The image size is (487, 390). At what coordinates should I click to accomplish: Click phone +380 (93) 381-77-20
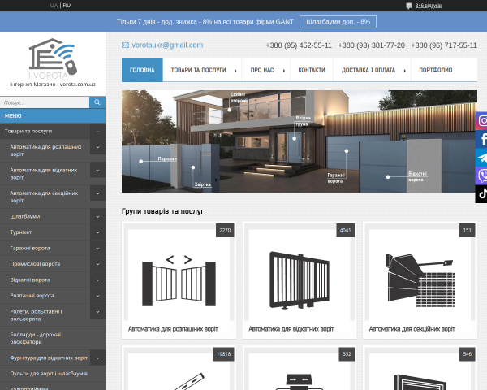coord(372,45)
